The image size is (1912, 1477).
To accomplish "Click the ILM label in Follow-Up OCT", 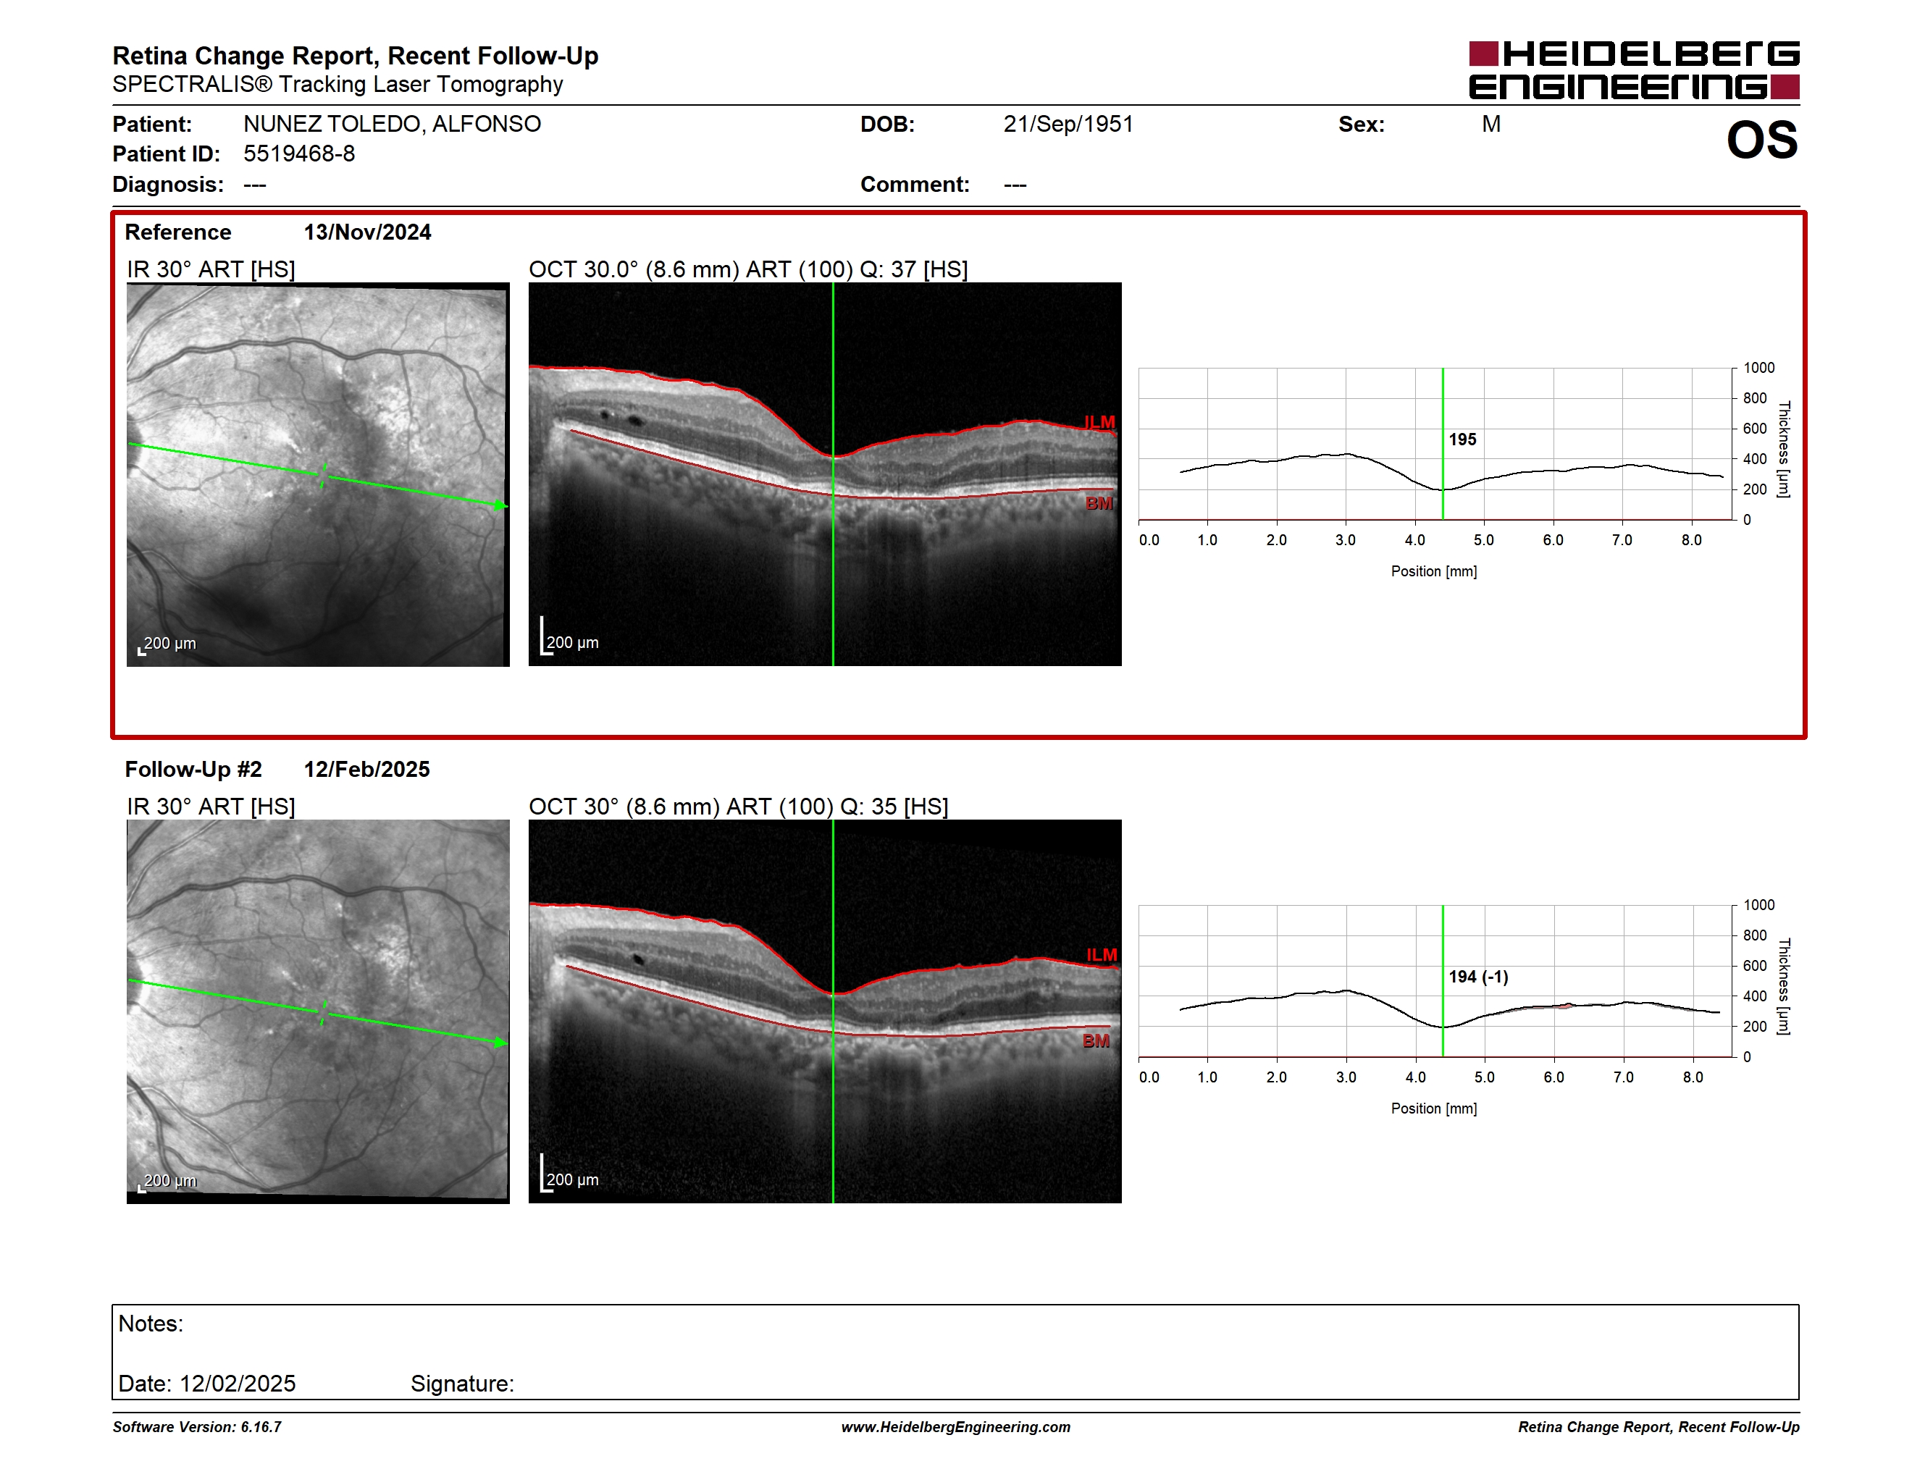I will pyautogui.click(x=1102, y=955).
